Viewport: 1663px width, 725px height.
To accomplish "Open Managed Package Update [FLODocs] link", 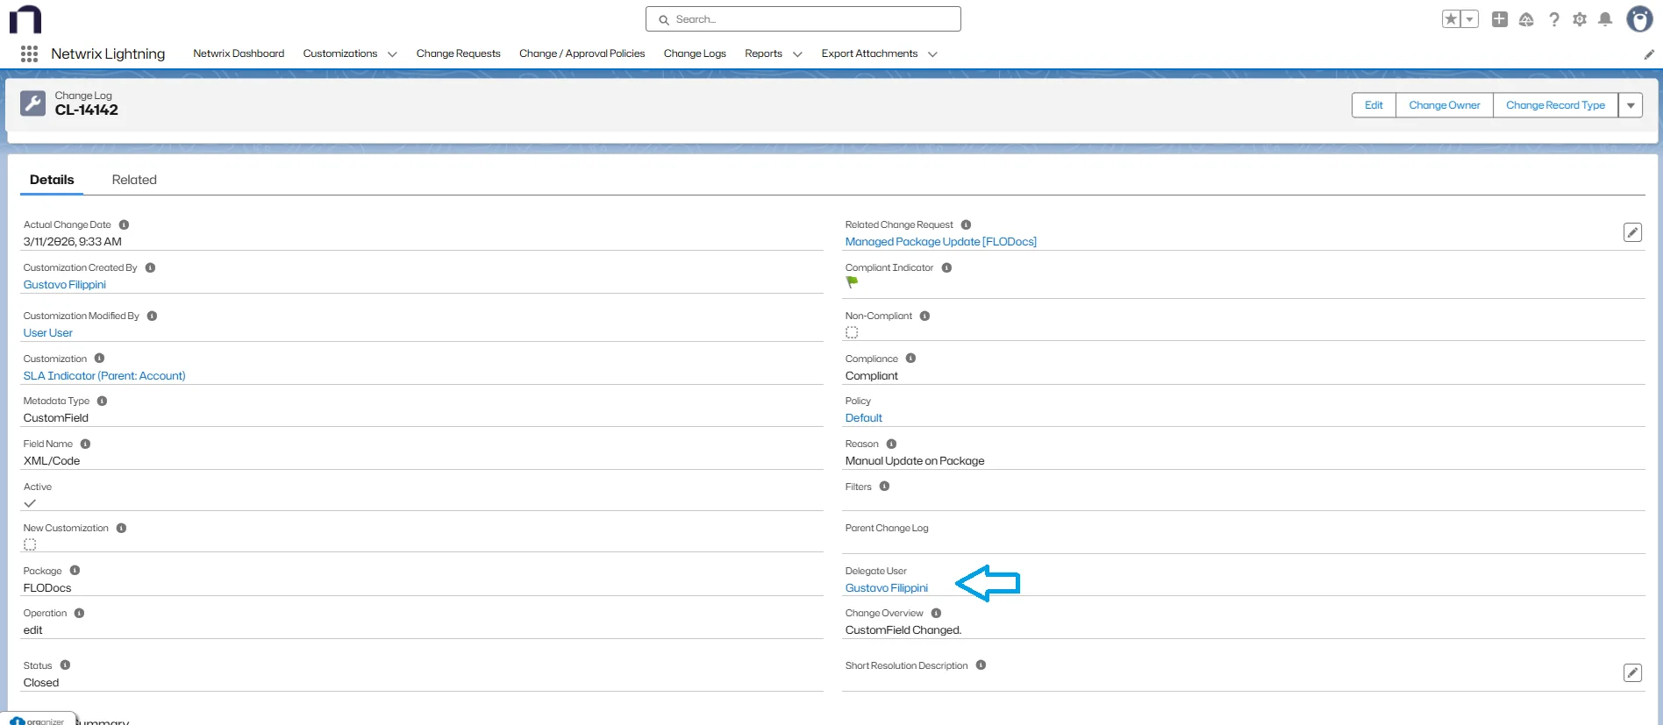I will pyautogui.click(x=940, y=242).
